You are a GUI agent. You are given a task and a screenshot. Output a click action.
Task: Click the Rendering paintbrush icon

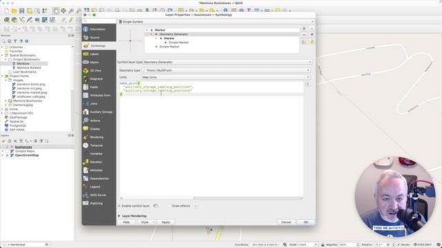point(86,137)
